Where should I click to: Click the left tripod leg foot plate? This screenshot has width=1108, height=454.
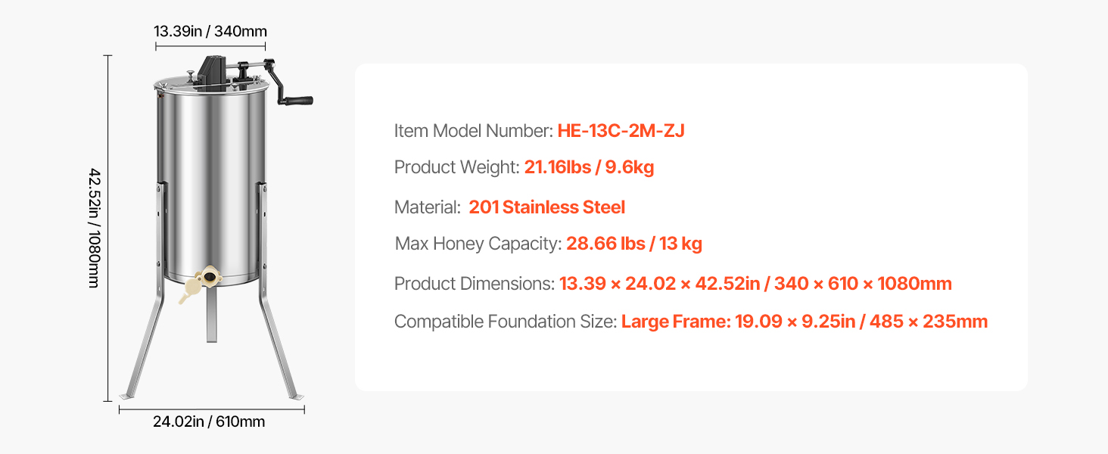coord(127,396)
